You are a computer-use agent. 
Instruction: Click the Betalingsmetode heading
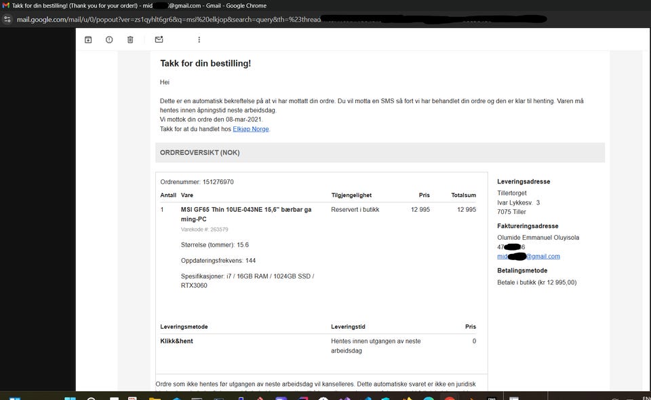(x=522, y=271)
